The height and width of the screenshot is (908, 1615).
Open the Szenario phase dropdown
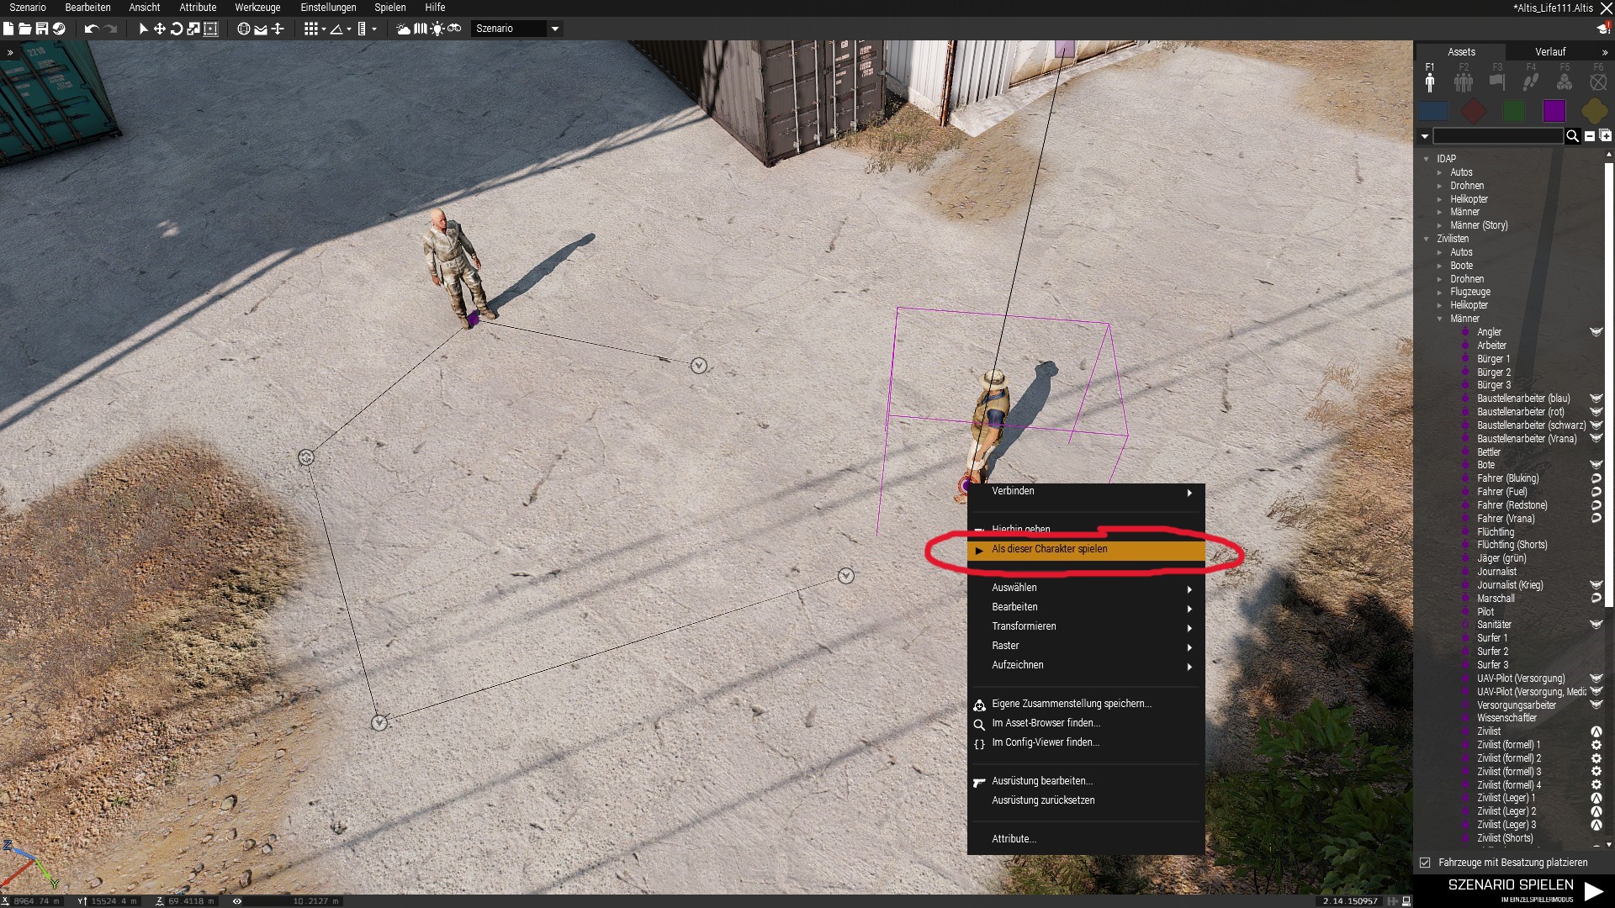coord(516,29)
